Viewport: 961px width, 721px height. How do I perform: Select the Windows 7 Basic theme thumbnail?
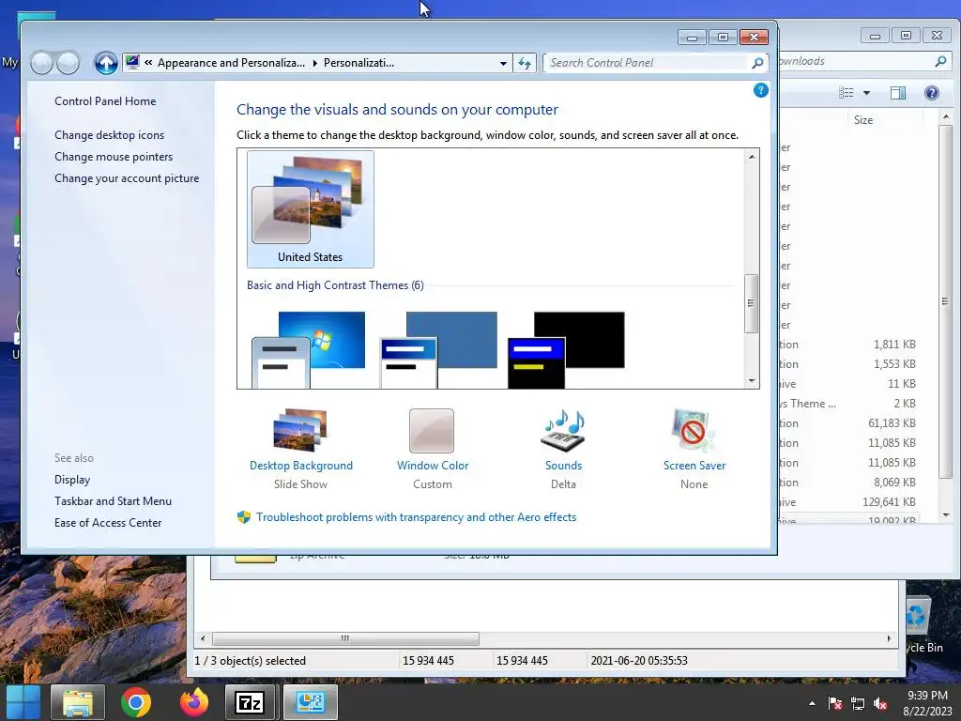click(x=308, y=349)
